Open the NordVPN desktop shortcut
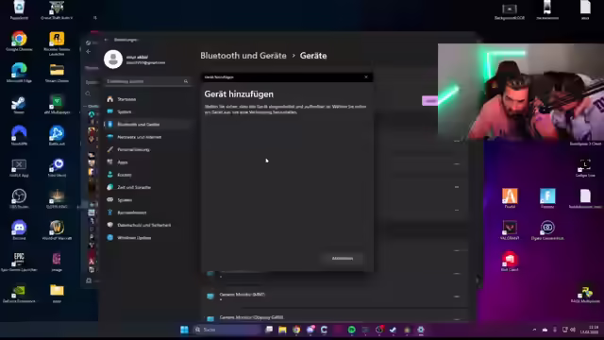This screenshot has width=604, height=340. click(19, 136)
